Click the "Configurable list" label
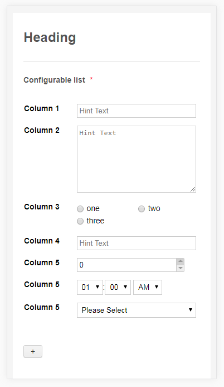This screenshot has height=387, width=224. (54, 80)
